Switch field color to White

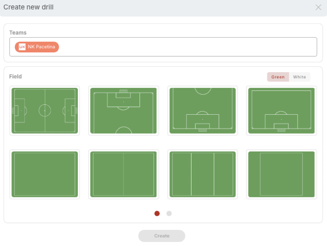pos(299,77)
